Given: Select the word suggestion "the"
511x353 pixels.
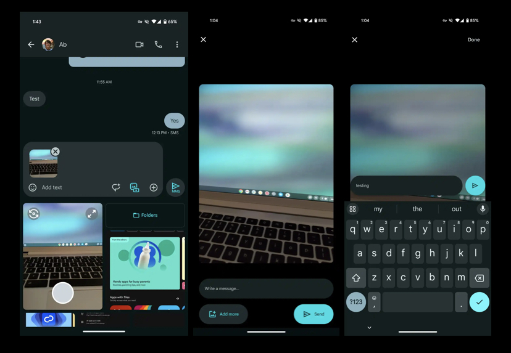Looking at the screenshot, I should point(417,209).
